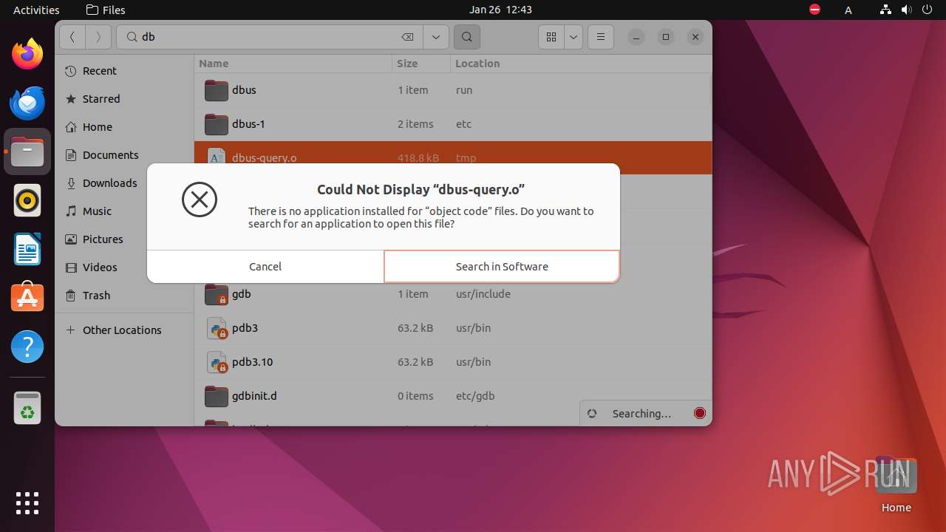Open Other Locations in the sidebar
946x532 pixels.
point(124,330)
